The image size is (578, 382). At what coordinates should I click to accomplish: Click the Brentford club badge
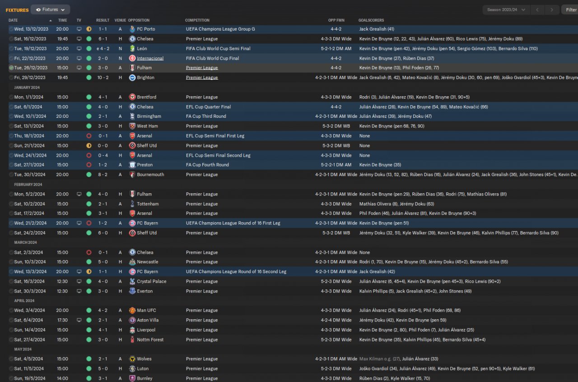pos(132,97)
